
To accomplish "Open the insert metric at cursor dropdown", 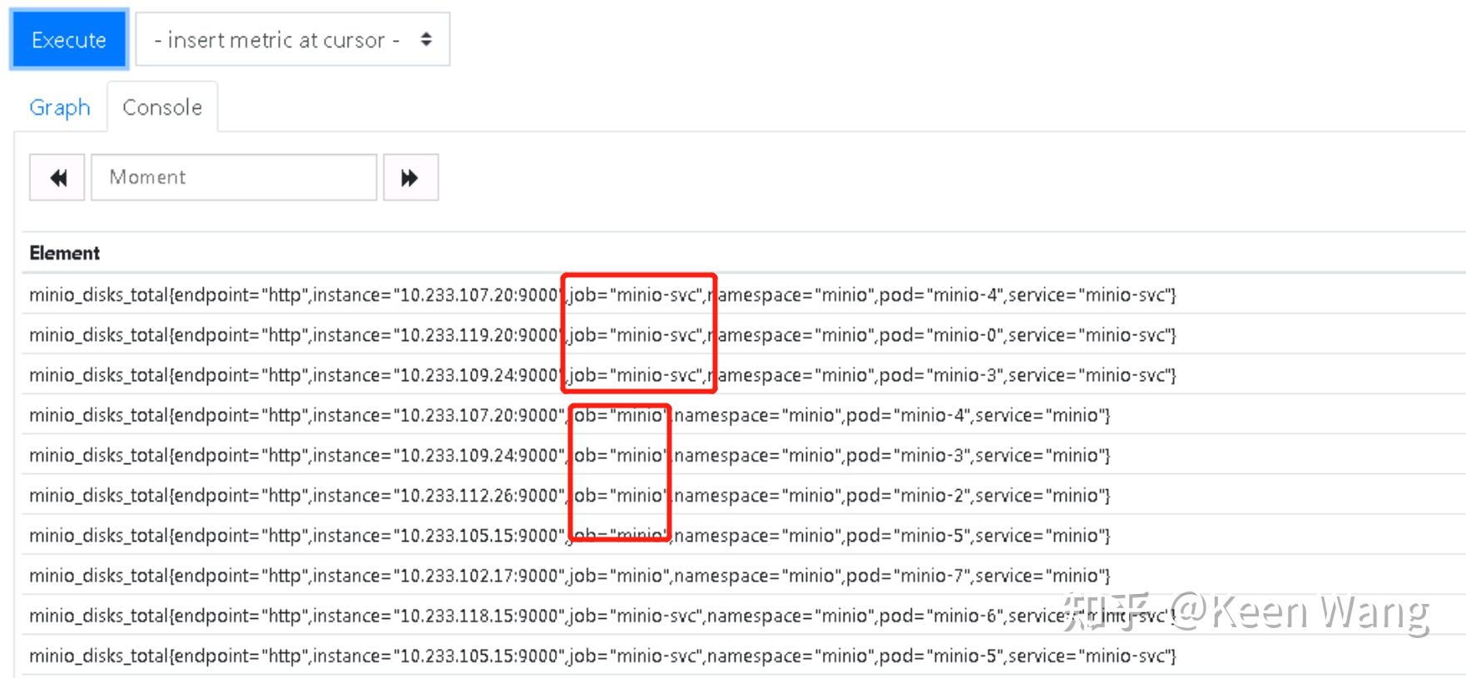I will tap(292, 39).
